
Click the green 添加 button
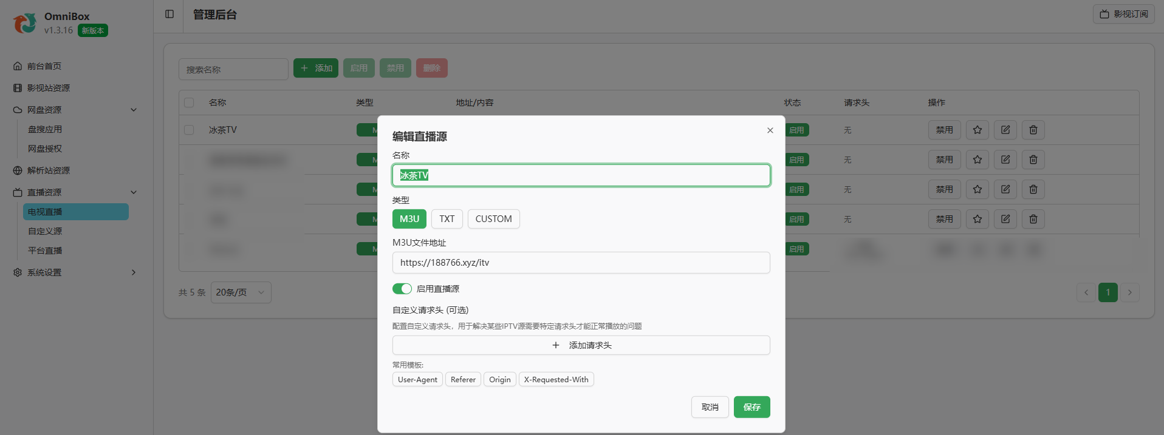[316, 68]
